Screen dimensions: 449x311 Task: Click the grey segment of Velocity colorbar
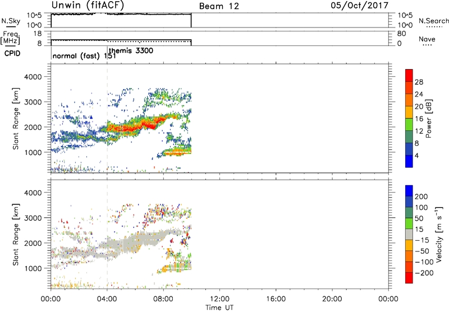tap(409, 235)
